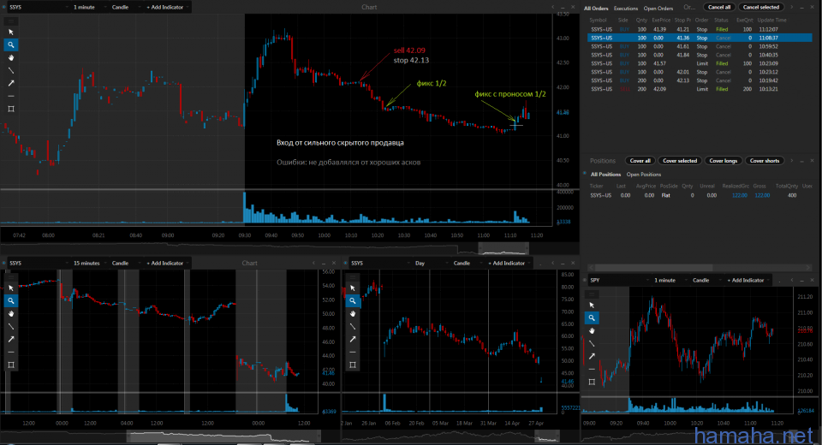Click the timeline range slider under the Day chart
Image resolution: width=822 pixels, height=445 pixels.
[547, 436]
